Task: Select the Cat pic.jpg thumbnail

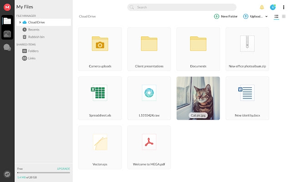Action: click(198, 98)
